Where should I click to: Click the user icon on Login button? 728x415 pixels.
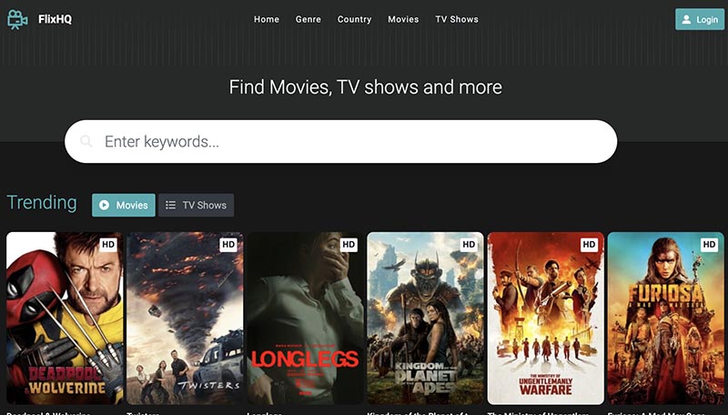pos(686,19)
